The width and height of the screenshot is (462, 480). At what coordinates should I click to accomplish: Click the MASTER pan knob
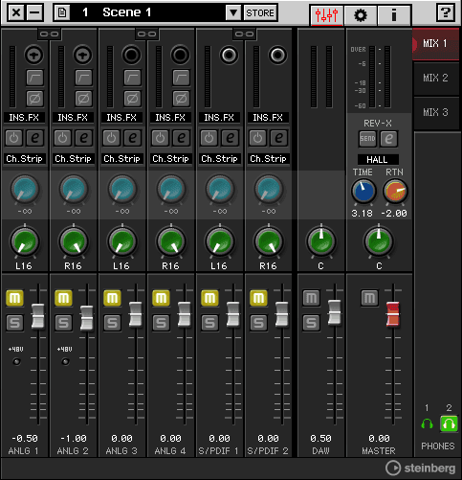pyautogui.click(x=379, y=241)
